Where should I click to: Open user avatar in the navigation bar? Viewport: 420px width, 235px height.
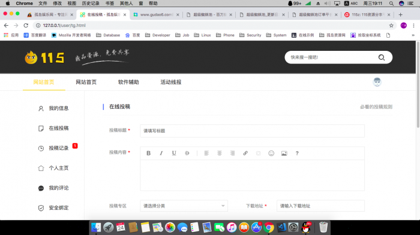[x=377, y=82]
